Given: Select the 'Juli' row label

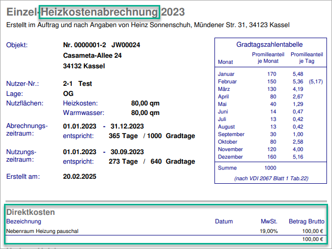Looking at the screenshot, I should tap(222, 119).
